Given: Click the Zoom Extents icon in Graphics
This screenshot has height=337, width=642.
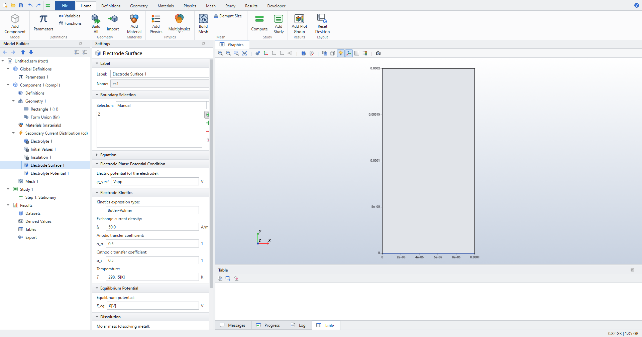Looking at the screenshot, I should (x=244, y=53).
